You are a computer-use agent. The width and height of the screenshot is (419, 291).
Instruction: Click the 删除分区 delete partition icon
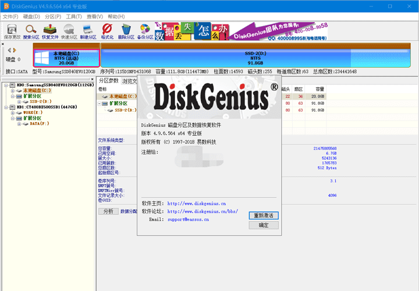point(126,32)
